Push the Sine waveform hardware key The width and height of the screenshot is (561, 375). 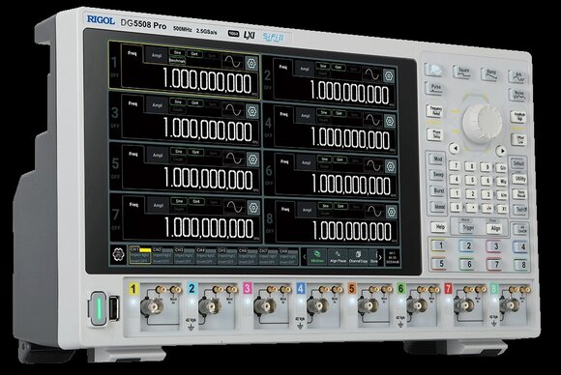tap(433, 70)
